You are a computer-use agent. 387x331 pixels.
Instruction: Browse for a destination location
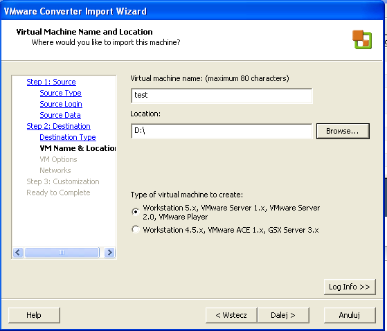(x=343, y=131)
